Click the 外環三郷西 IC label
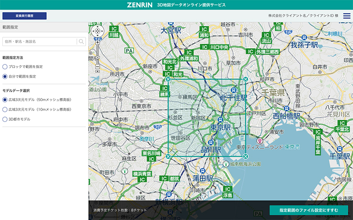This screenshot has height=220, width=353. tap(263, 52)
